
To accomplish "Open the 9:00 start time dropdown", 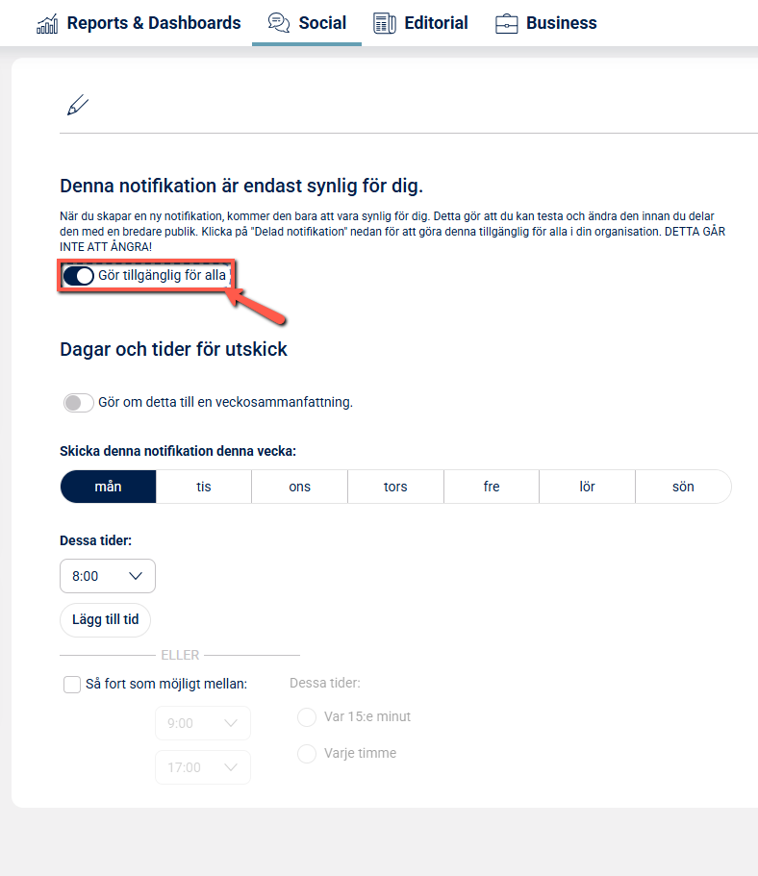I will 202,723.
